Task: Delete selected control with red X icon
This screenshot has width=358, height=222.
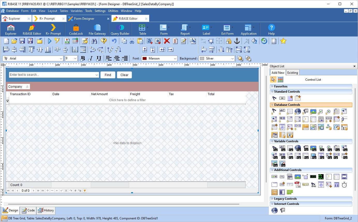Action: click(x=167, y=41)
